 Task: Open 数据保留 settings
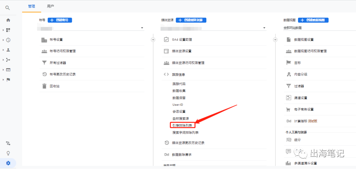179,98
